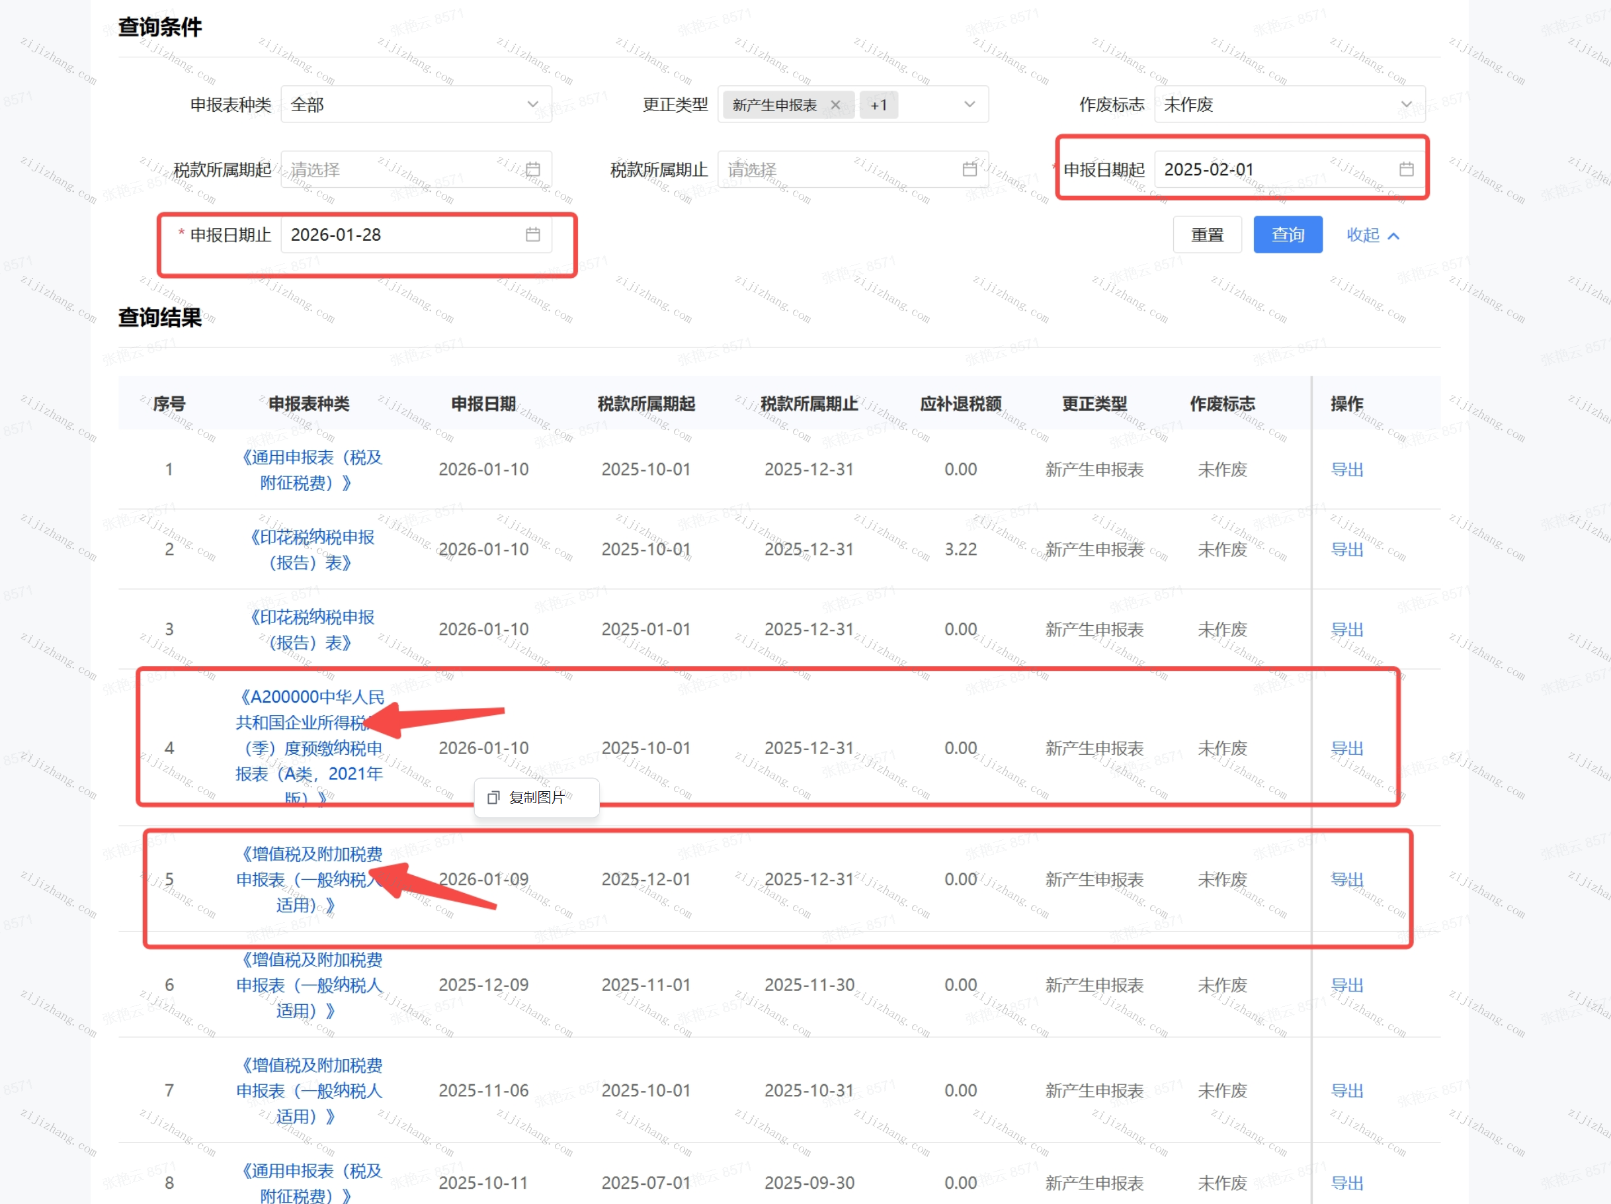The height and width of the screenshot is (1204, 1611).
Task: Remove the 新产生申报表 tag with X
Action: [x=835, y=105]
